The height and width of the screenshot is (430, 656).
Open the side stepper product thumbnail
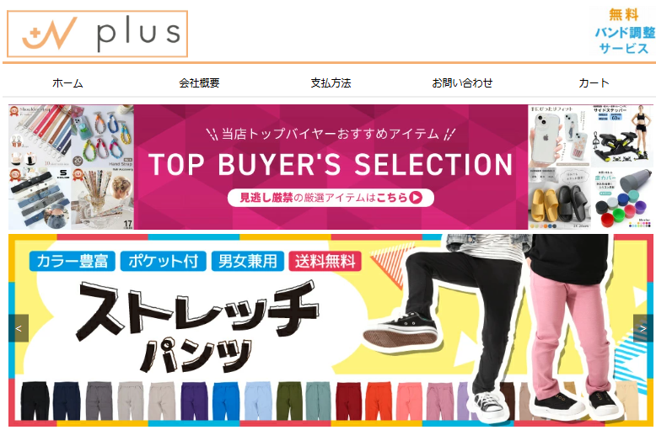(622, 136)
